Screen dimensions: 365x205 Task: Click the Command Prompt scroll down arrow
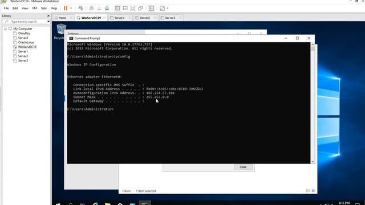pyautogui.click(x=313, y=162)
